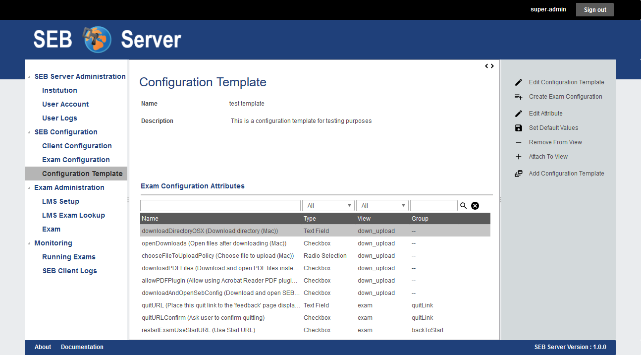Click the Remove From View minus icon
Image resolution: width=641 pixels, height=355 pixels.
pyautogui.click(x=519, y=142)
